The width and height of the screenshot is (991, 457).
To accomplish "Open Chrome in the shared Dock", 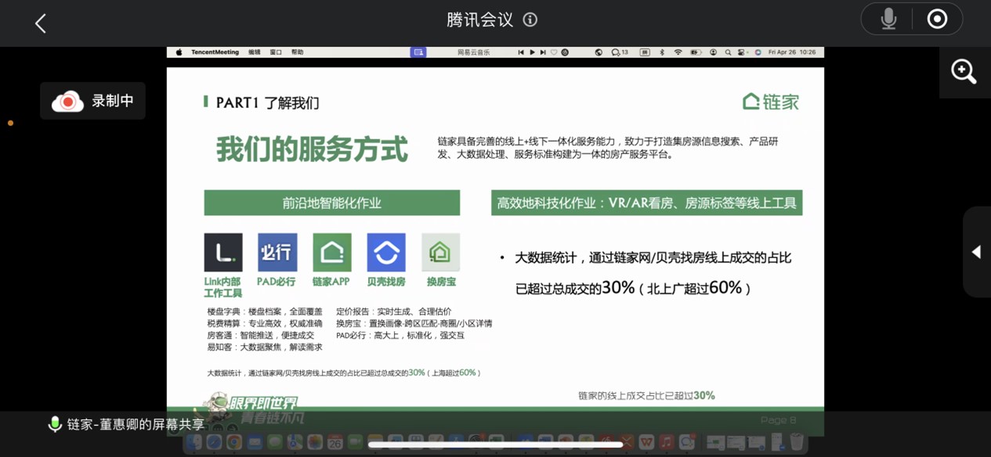I will [x=234, y=443].
